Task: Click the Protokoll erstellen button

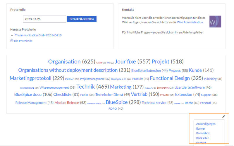Action: tap(82, 19)
